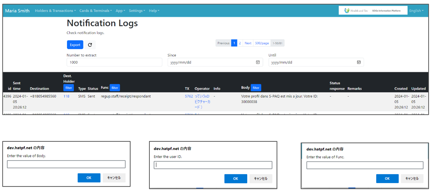This screenshot has height=191, width=432.
Task: Open the Settings menu
Action: coord(137,11)
